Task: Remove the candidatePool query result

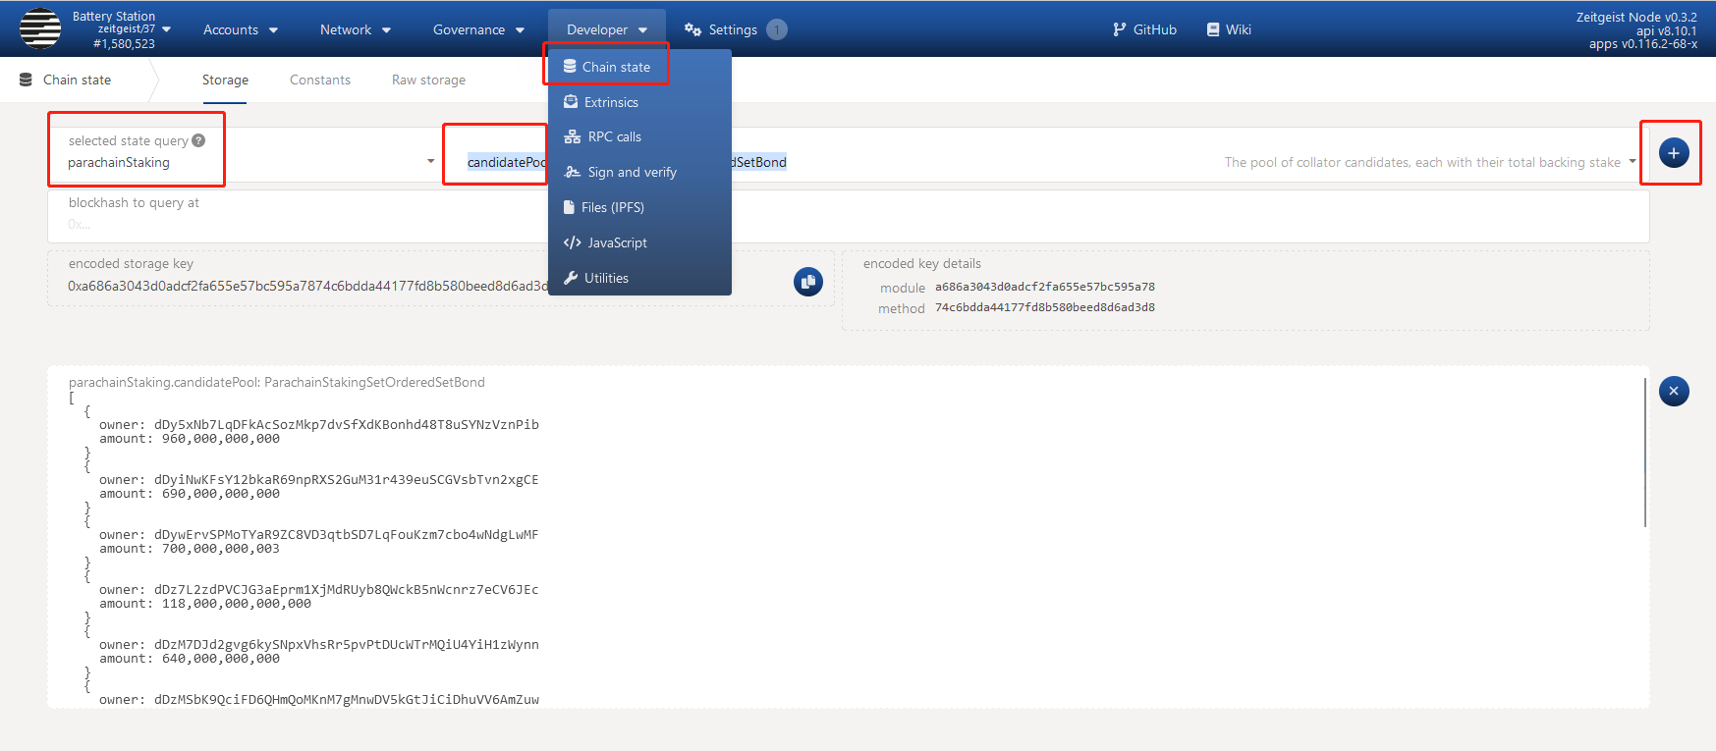Action: pos(1673,392)
